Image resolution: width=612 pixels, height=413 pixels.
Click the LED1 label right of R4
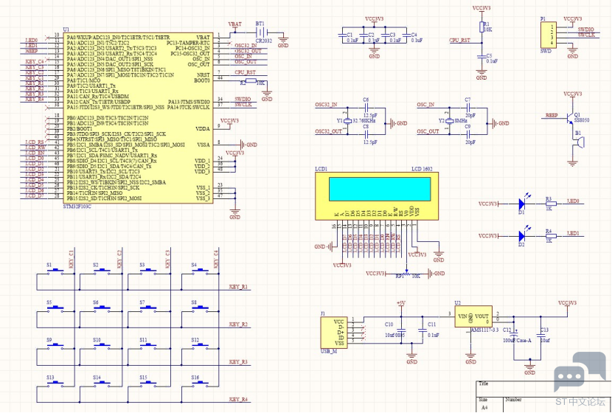point(573,234)
